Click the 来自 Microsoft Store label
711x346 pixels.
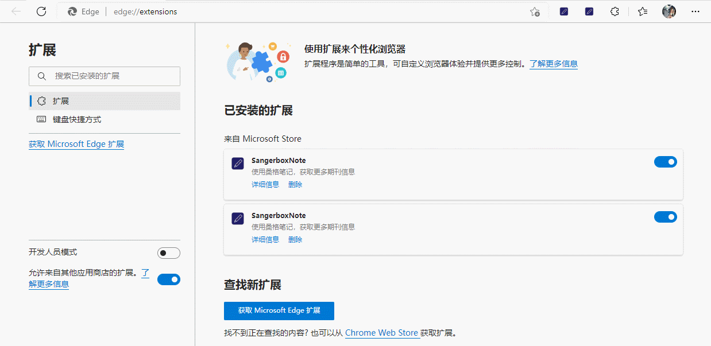pyautogui.click(x=262, y=139)
